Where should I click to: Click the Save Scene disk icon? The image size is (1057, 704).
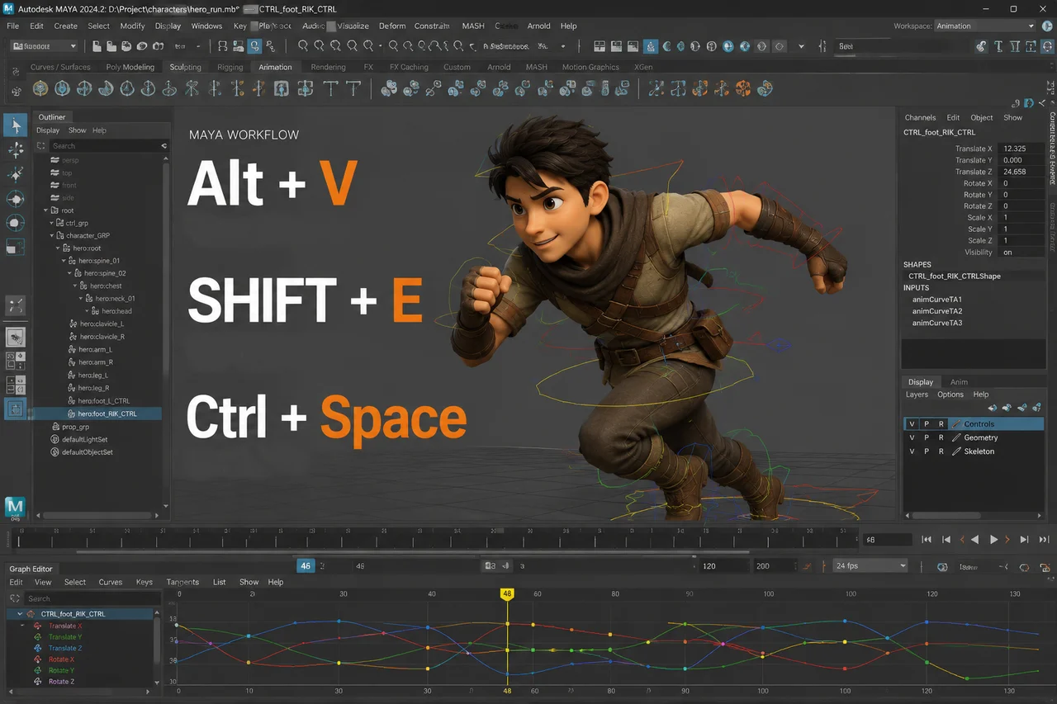tap(126, 47)
